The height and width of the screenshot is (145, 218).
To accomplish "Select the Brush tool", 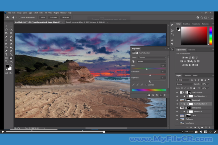I will (x=6, y=40).
